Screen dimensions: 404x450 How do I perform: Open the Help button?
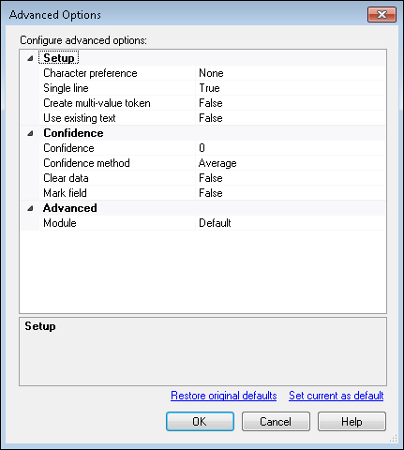352,422
